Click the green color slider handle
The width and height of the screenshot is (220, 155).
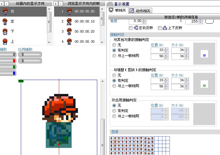tap(14, 67)
